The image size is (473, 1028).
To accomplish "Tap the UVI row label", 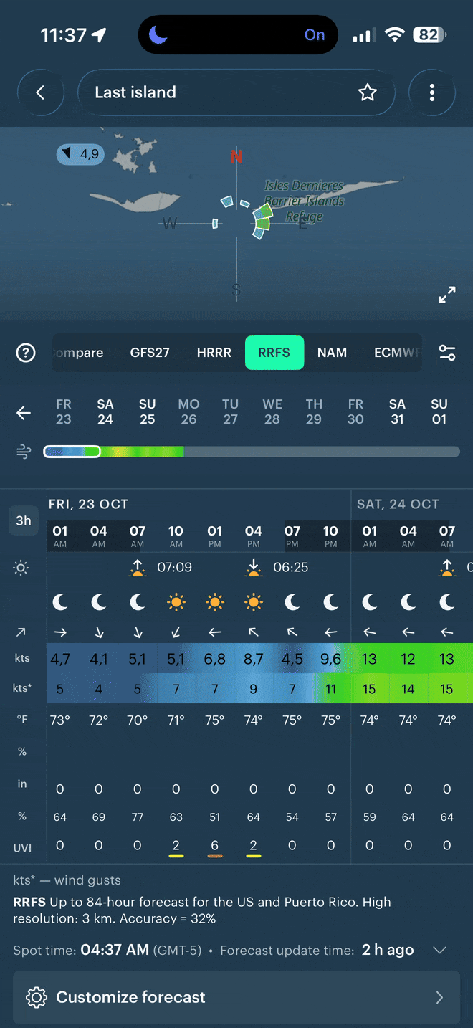I will coord(22,847).
